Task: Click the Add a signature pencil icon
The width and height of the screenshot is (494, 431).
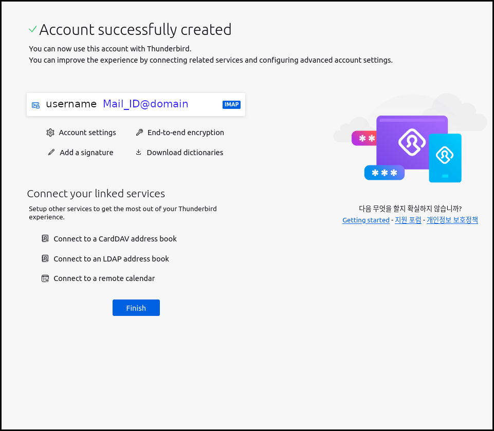Action: click(51, 153)
